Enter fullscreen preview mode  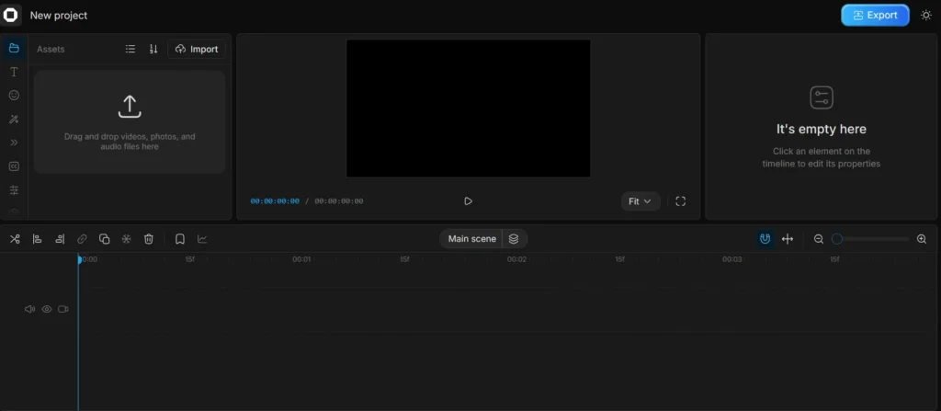tap(681, 201)
